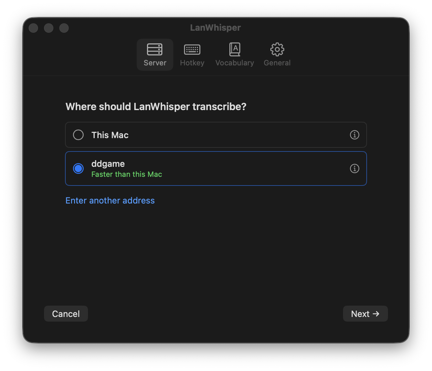The width and height of the screenshot is (432, 371).
Task: Open the Server settings tab
Action: pos(155,55)
